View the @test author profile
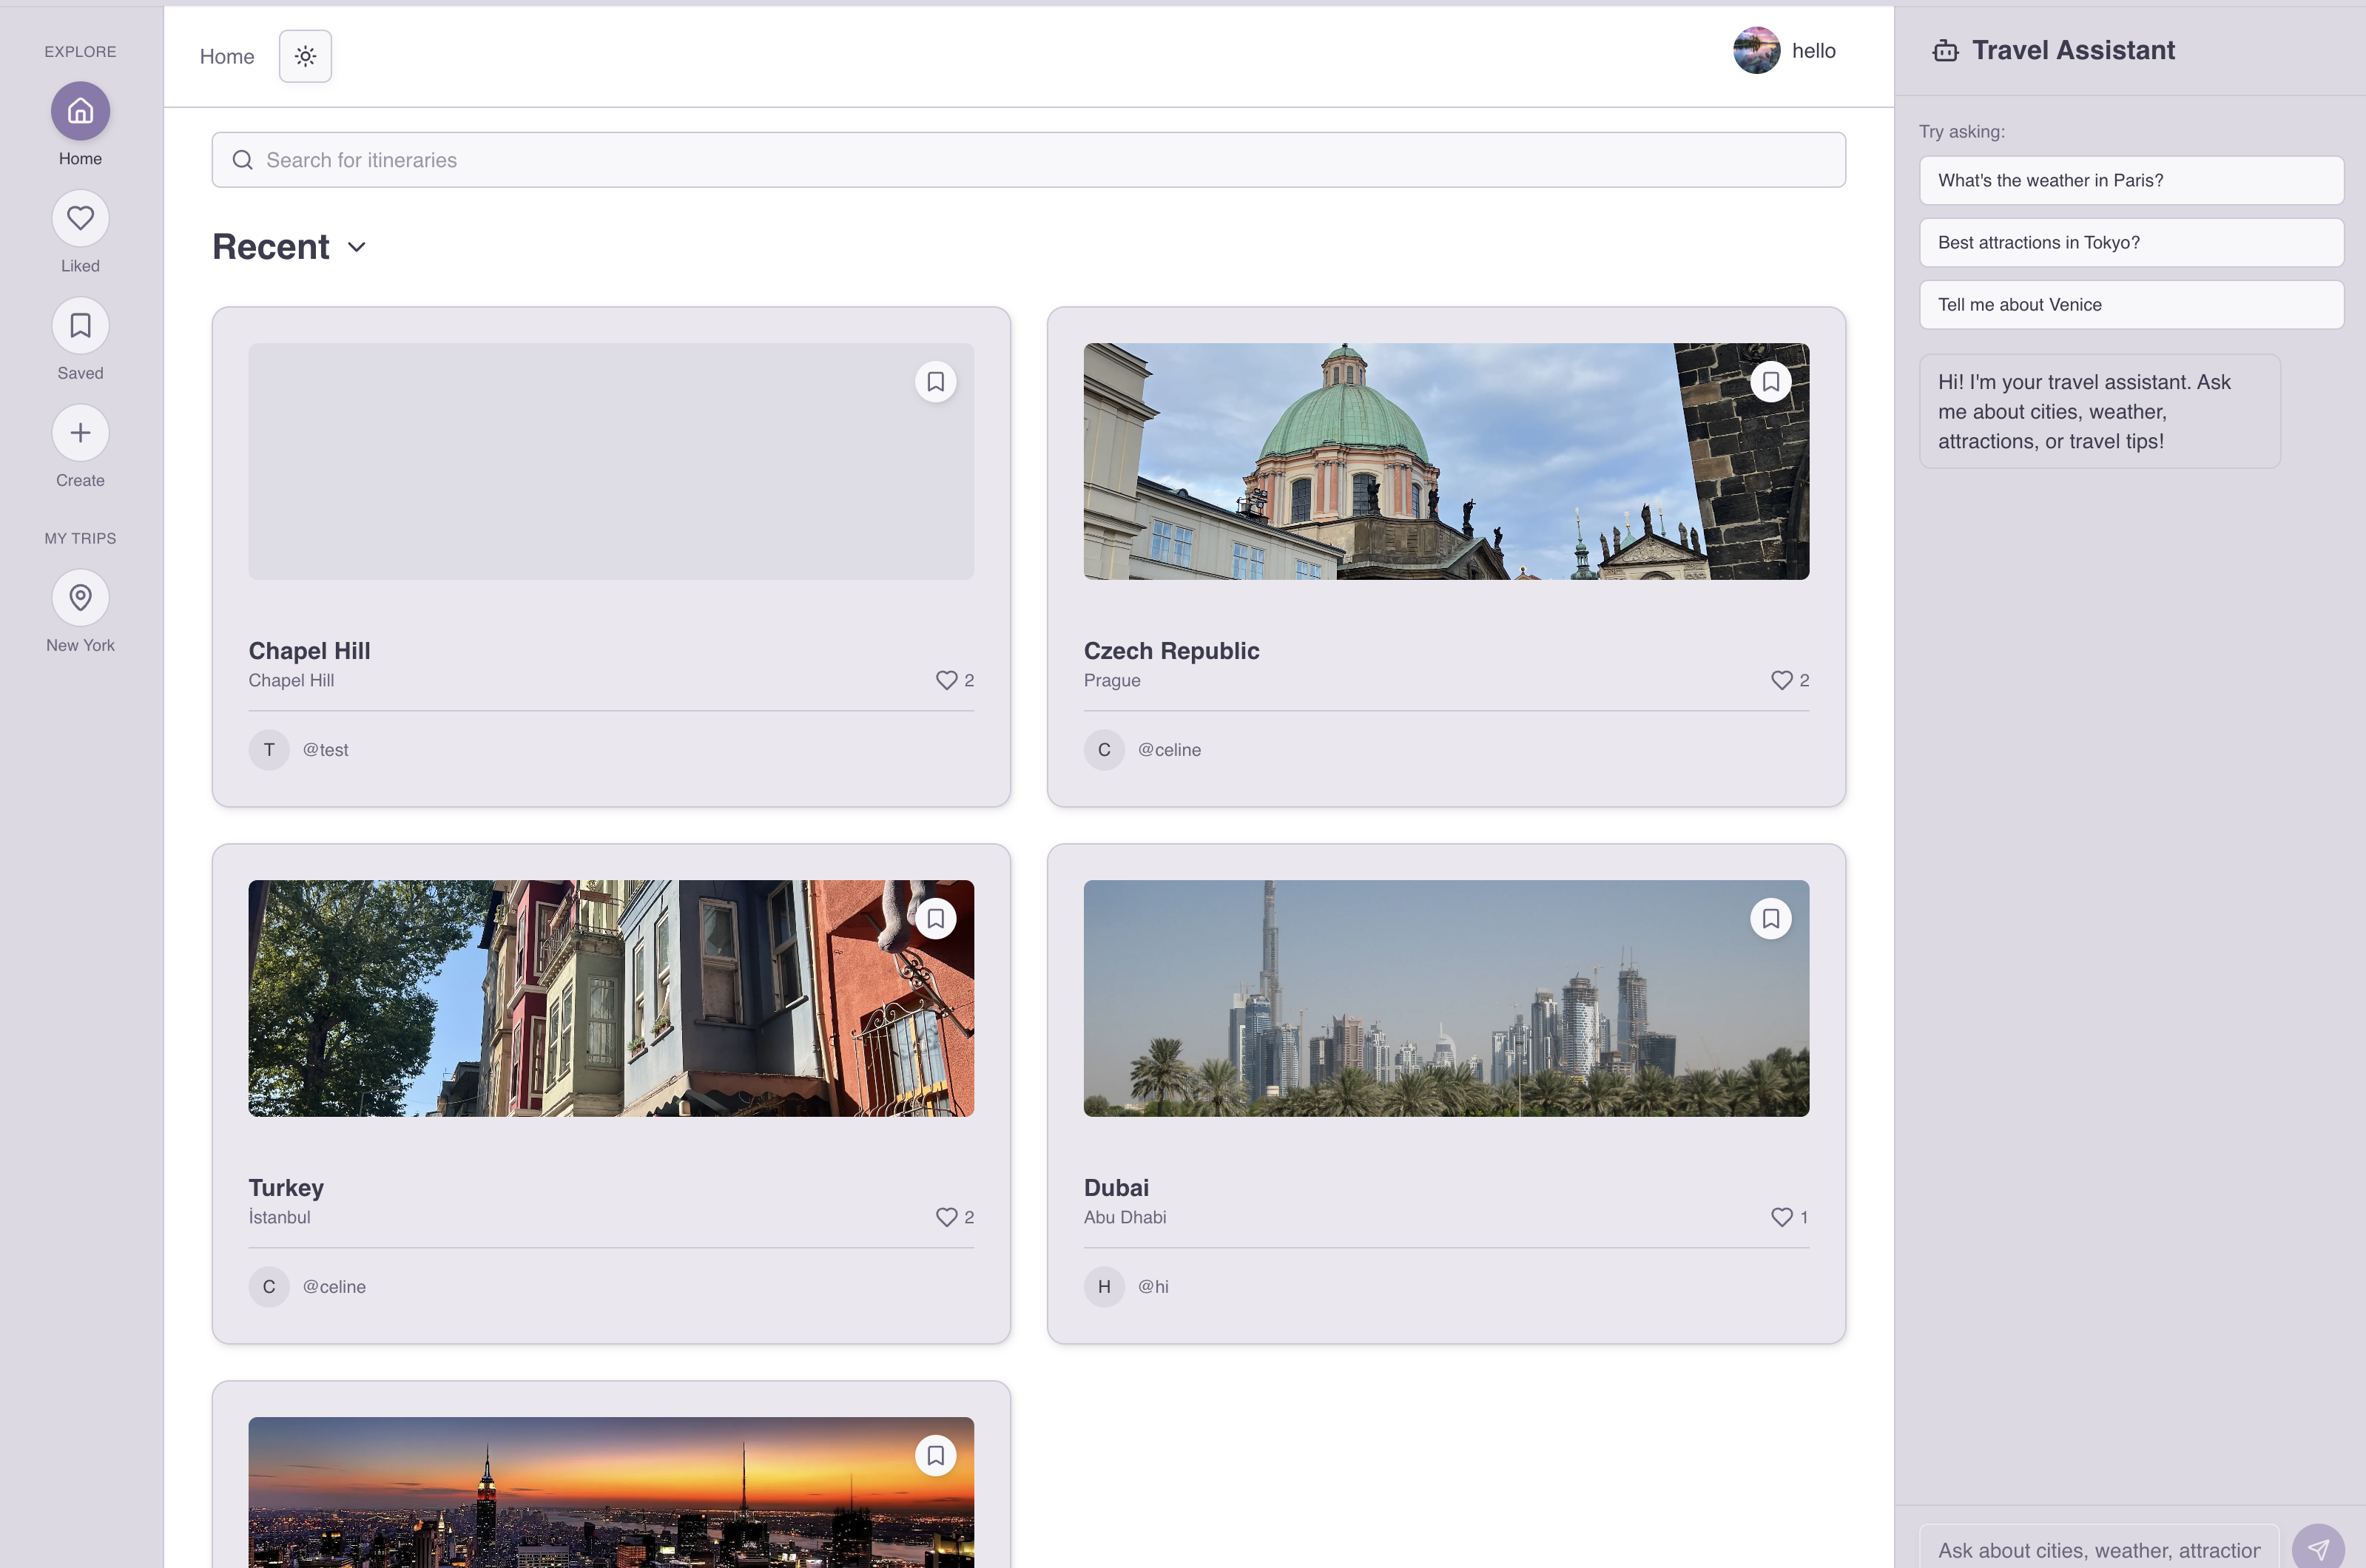The width and height of the screenshot is (2366, 1568). 325,750
